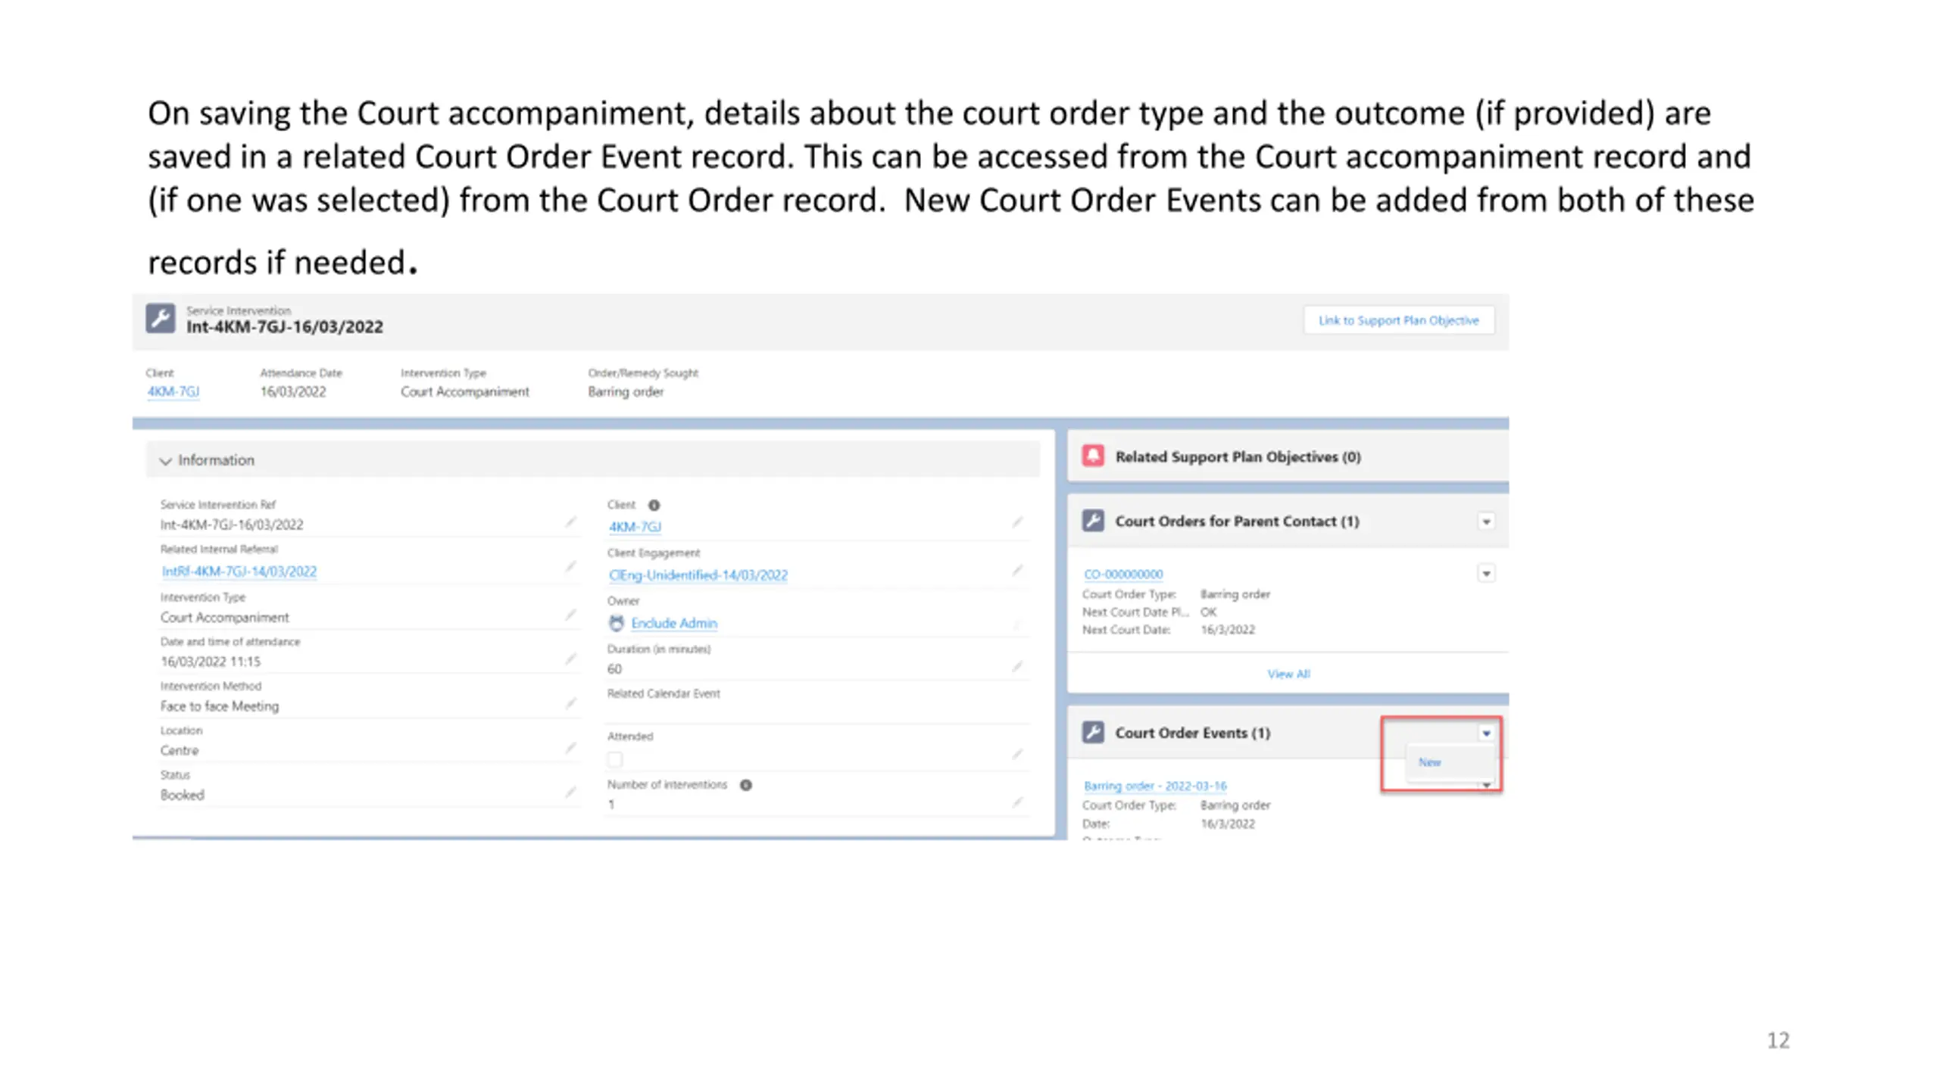Toggle the Attended checkbox
The image size is (1939, 1090).
point(615,759)
